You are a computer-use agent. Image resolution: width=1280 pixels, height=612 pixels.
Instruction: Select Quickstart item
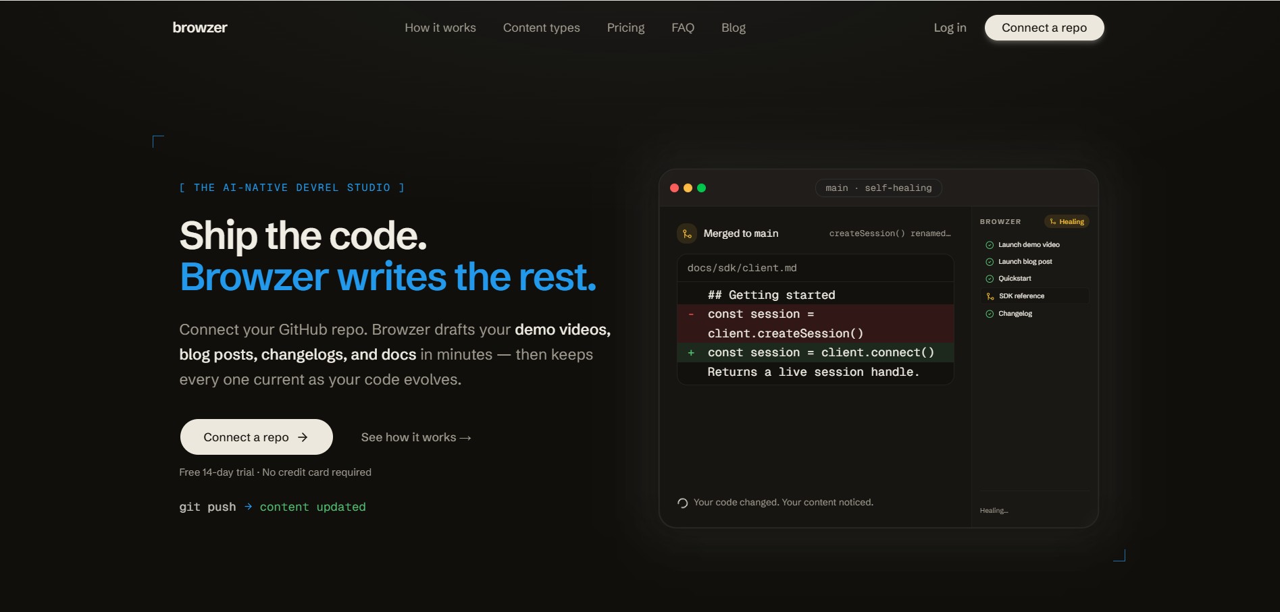point(1034,279)
